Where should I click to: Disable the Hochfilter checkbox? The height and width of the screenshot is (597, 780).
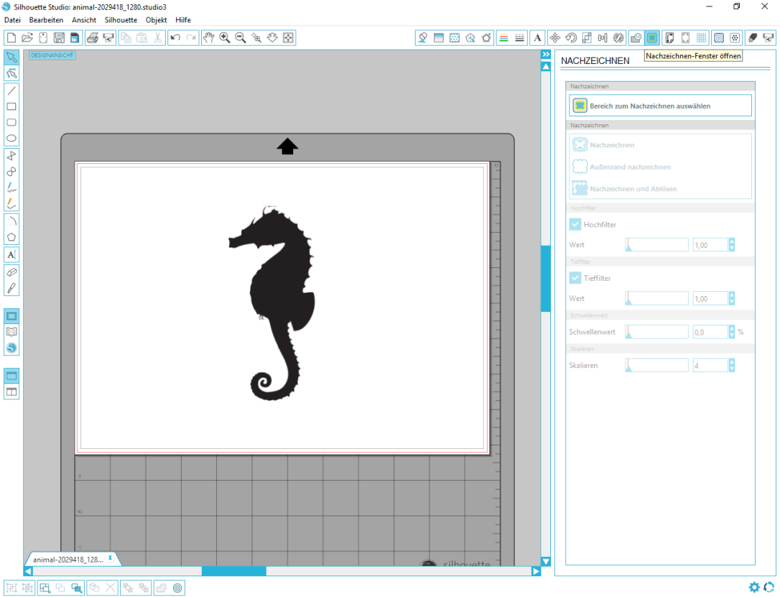coord(575,223)
